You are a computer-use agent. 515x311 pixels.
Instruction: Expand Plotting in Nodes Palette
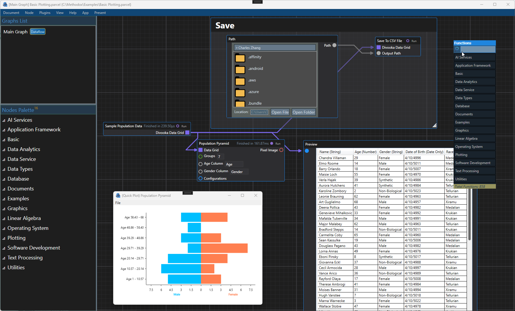coord(4,238)
